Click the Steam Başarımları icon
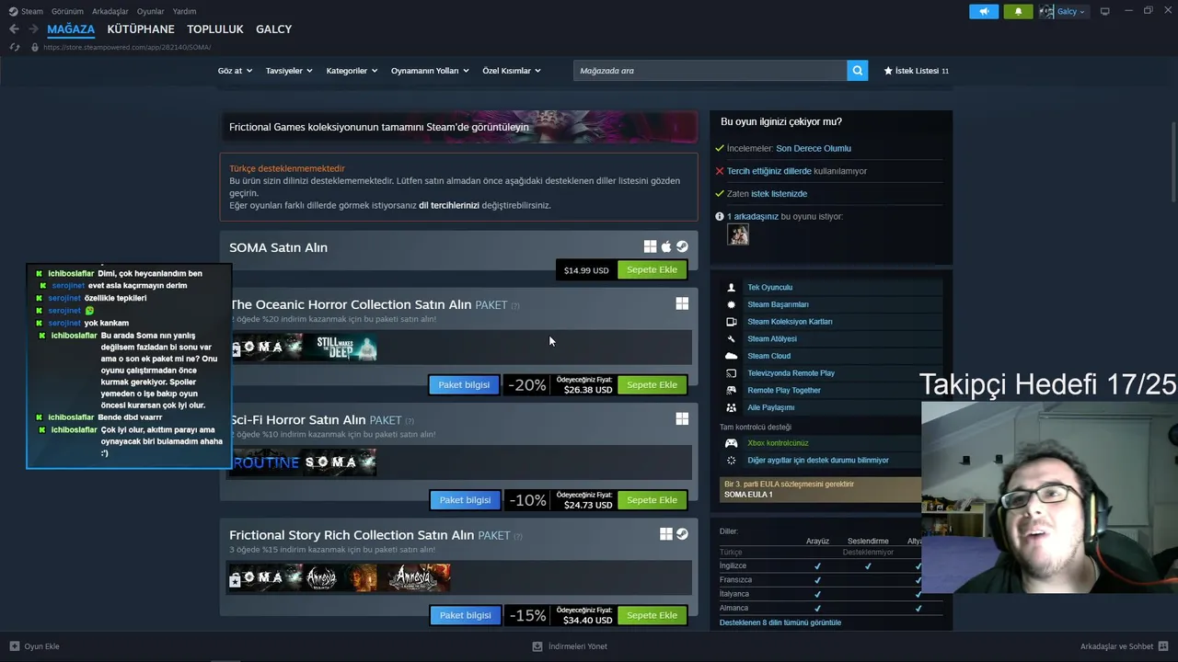The width and height of the screenshot is (1178, 662). (x=732, y=304)
